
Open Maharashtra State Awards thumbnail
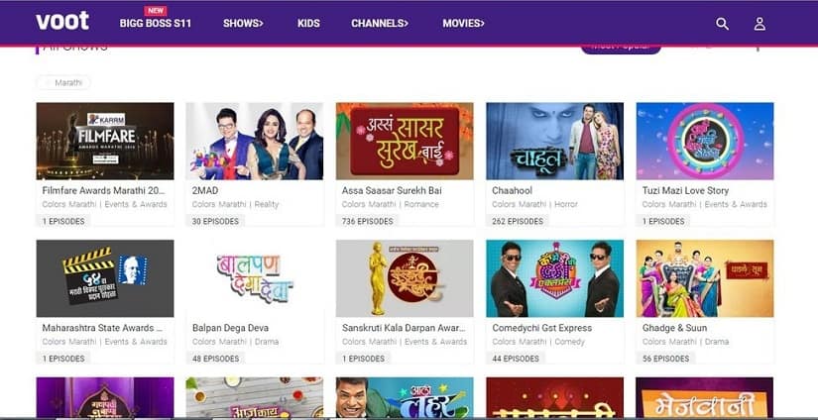point(105,278)
